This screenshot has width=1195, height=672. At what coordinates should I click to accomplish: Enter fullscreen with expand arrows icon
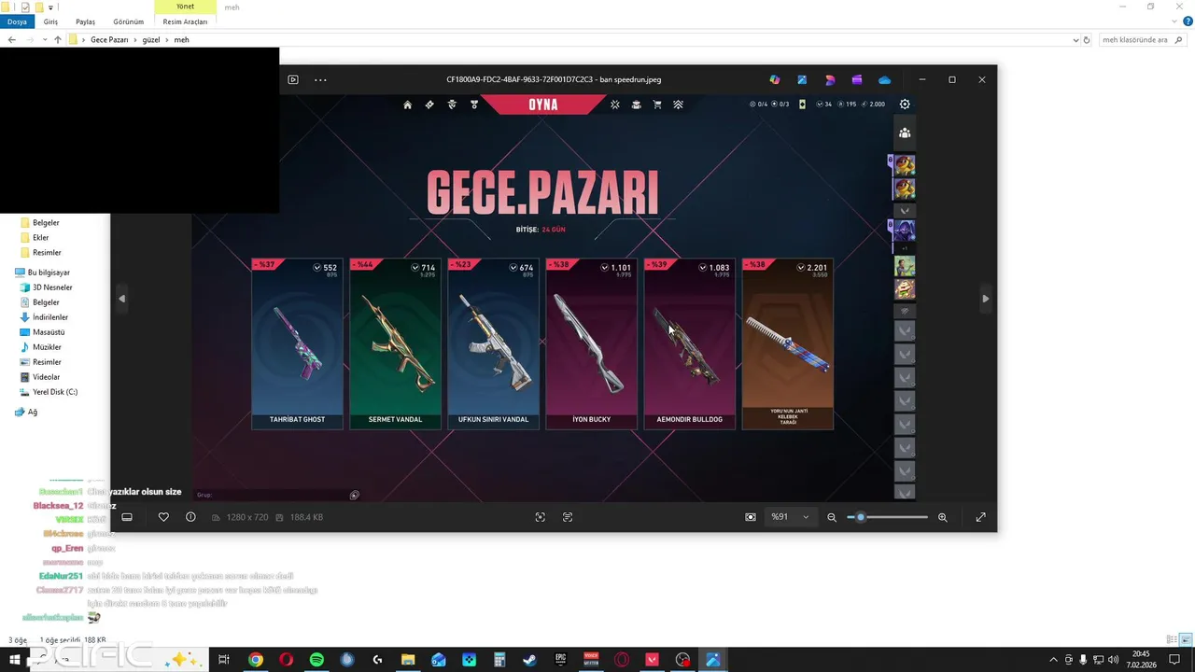click(980, 517)
